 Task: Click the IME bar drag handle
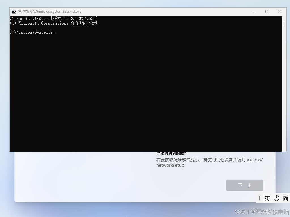pyautogui.click(x=259, y=198)
